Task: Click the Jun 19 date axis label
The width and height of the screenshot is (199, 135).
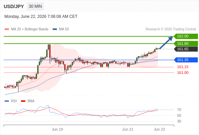Action: coord(57,129)
